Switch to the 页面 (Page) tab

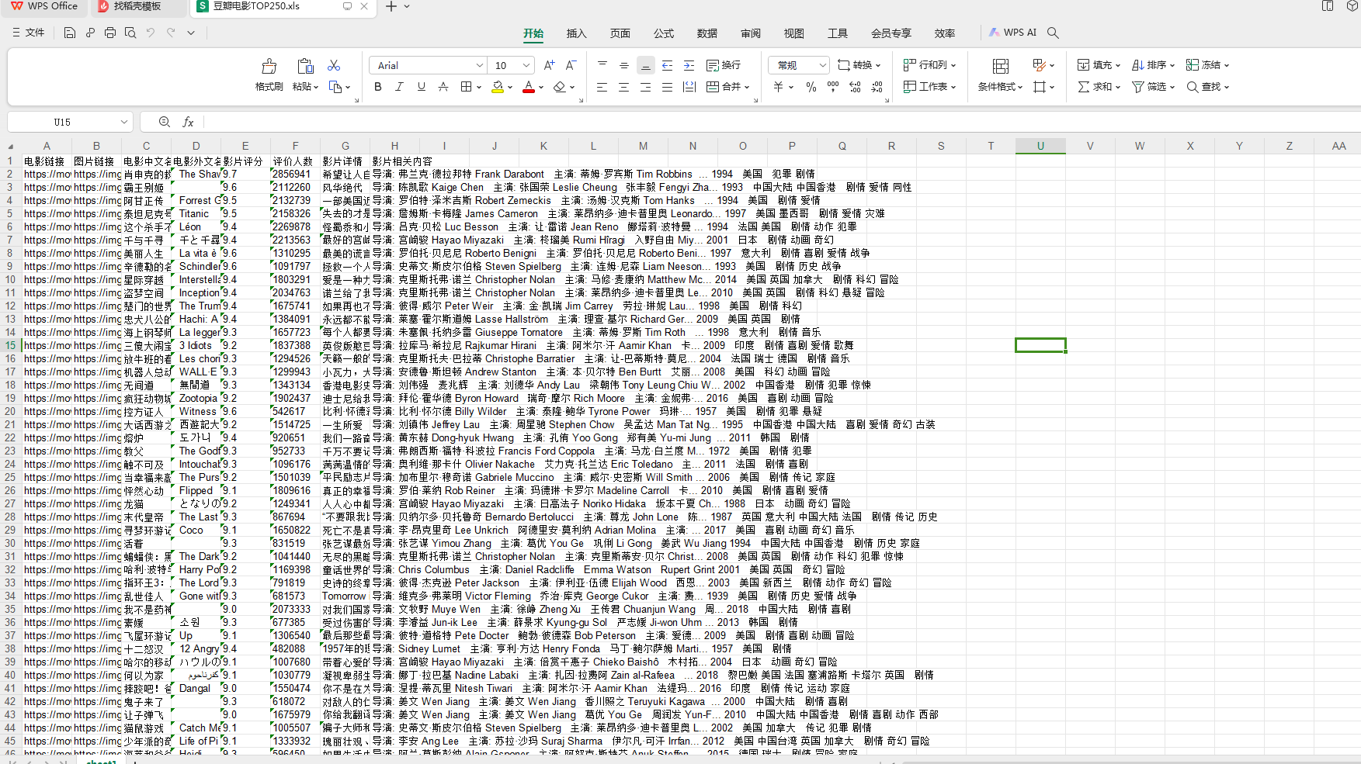tap(620, 33)
